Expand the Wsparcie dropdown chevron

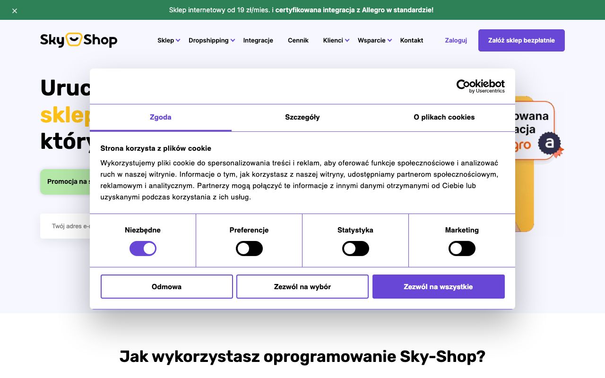click(389, 41)
